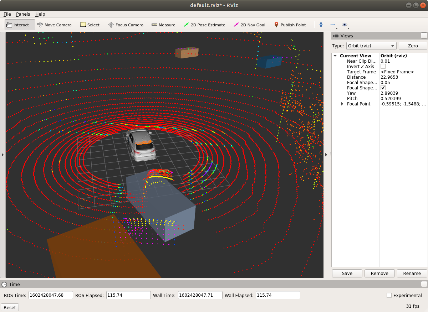Viewport: 428px width, 312px height.
Task: Click the Rename view button
Action: pos(412,273)
